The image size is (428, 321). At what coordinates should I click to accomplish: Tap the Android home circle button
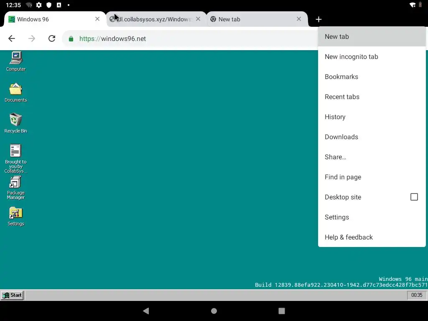pyautogui.click(x=214, y=311)
